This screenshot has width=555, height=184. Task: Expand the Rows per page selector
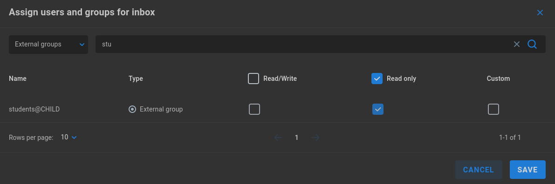pos(69,138)
